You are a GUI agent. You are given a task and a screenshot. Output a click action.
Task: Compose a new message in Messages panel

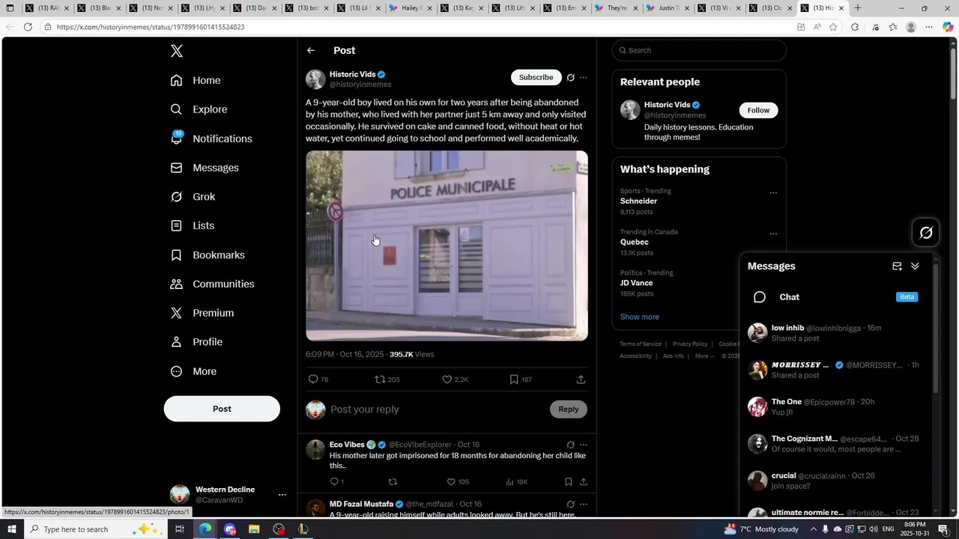pyautogui.click(x=897, y=266)
